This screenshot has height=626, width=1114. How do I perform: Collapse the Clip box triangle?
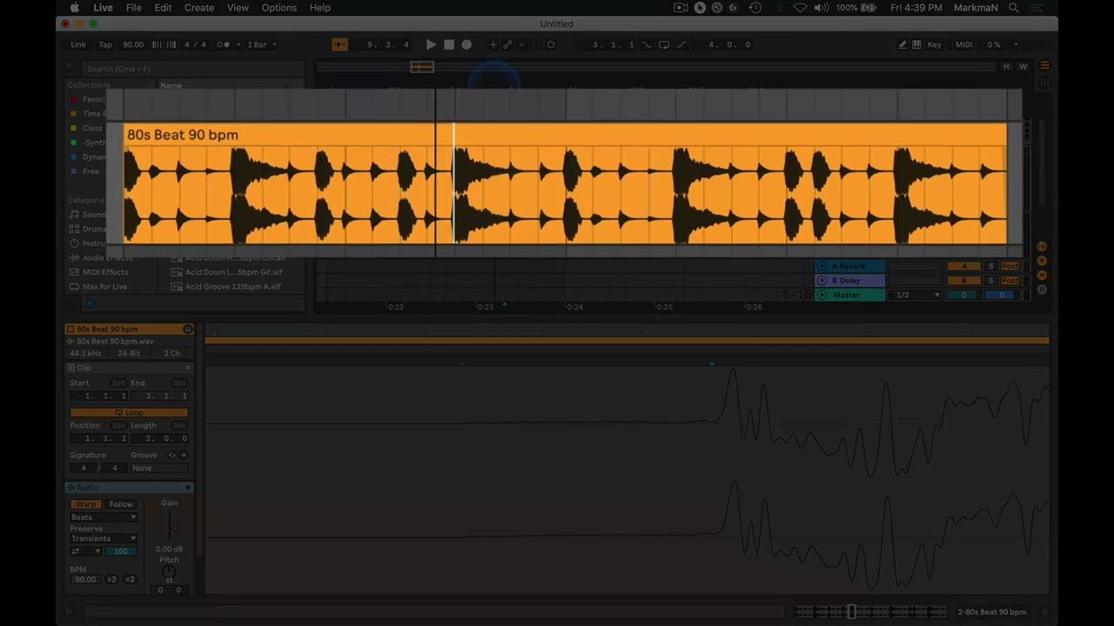coord(187,368)
